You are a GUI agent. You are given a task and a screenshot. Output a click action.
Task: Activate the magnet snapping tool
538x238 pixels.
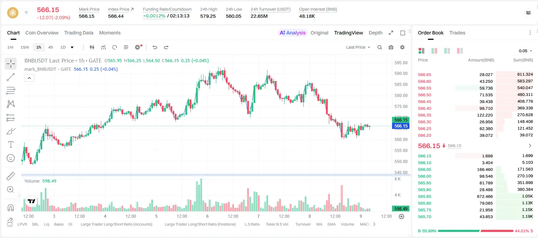click(11, 207)
